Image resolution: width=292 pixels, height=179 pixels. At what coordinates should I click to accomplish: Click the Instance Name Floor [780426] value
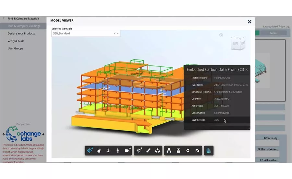click(222, 78)
